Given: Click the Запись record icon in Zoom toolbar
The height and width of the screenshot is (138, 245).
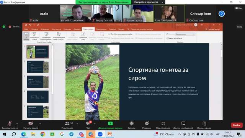Looking at the screenshot, I should coord(132,123).
